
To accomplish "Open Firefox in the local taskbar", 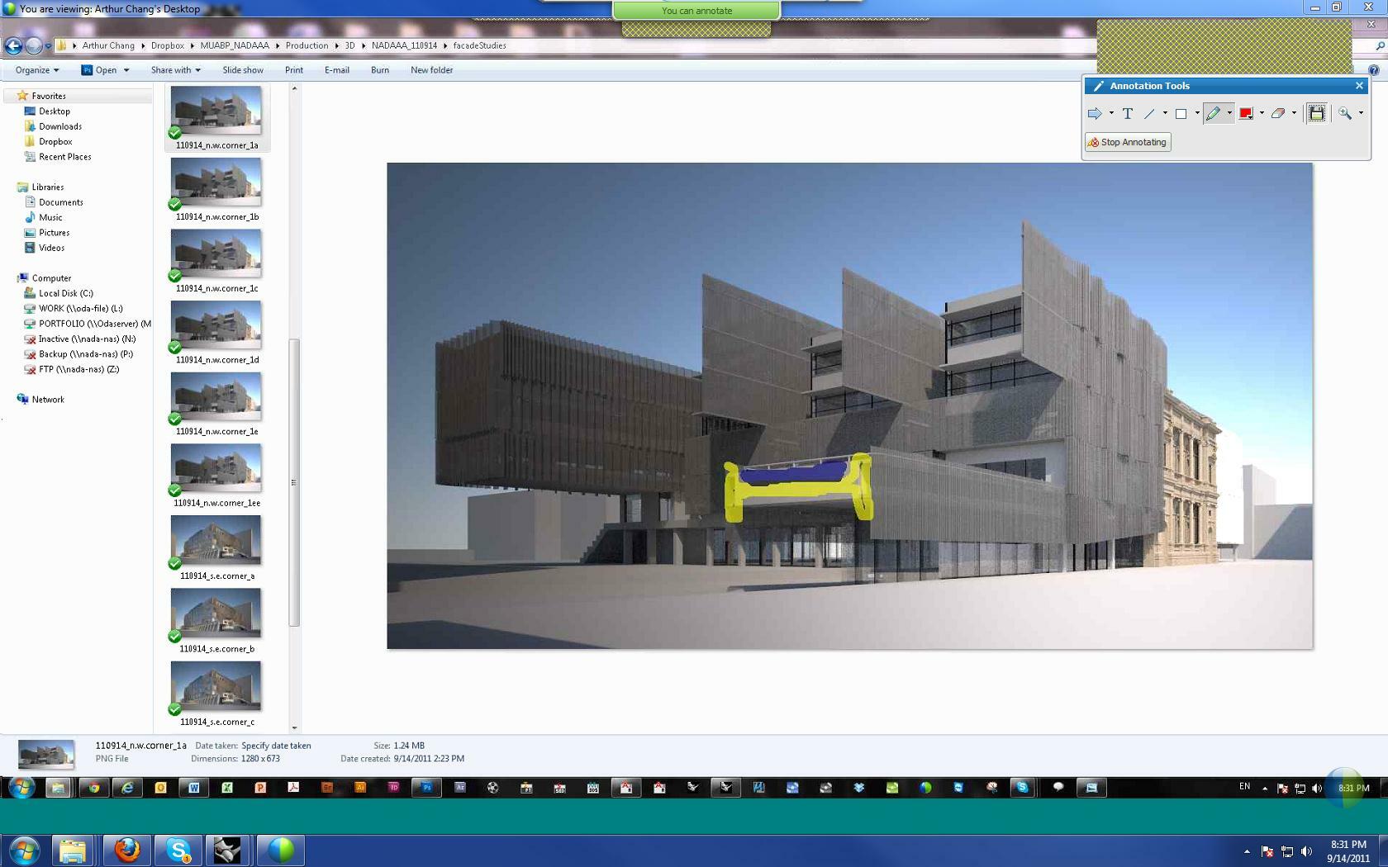I will pos(126,850).
